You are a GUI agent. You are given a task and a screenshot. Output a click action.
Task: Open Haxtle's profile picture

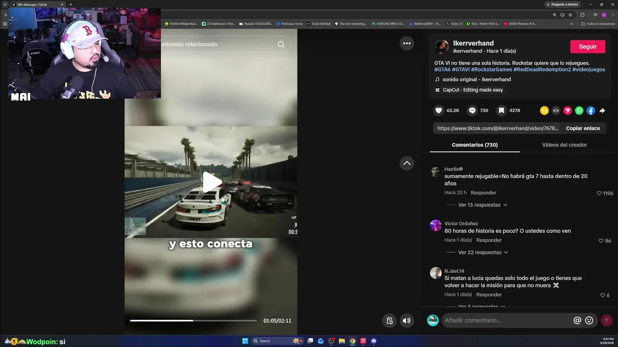pos(435,171)
